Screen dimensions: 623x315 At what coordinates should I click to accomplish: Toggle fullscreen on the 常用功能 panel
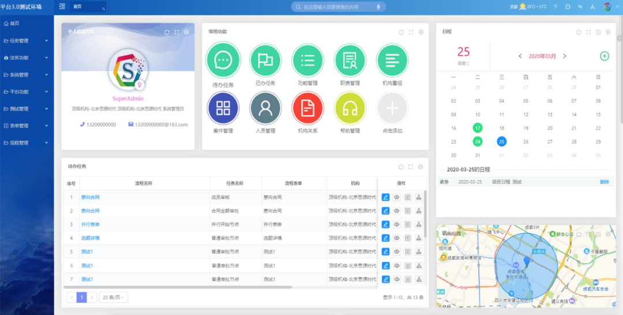[x=411, y=32]
